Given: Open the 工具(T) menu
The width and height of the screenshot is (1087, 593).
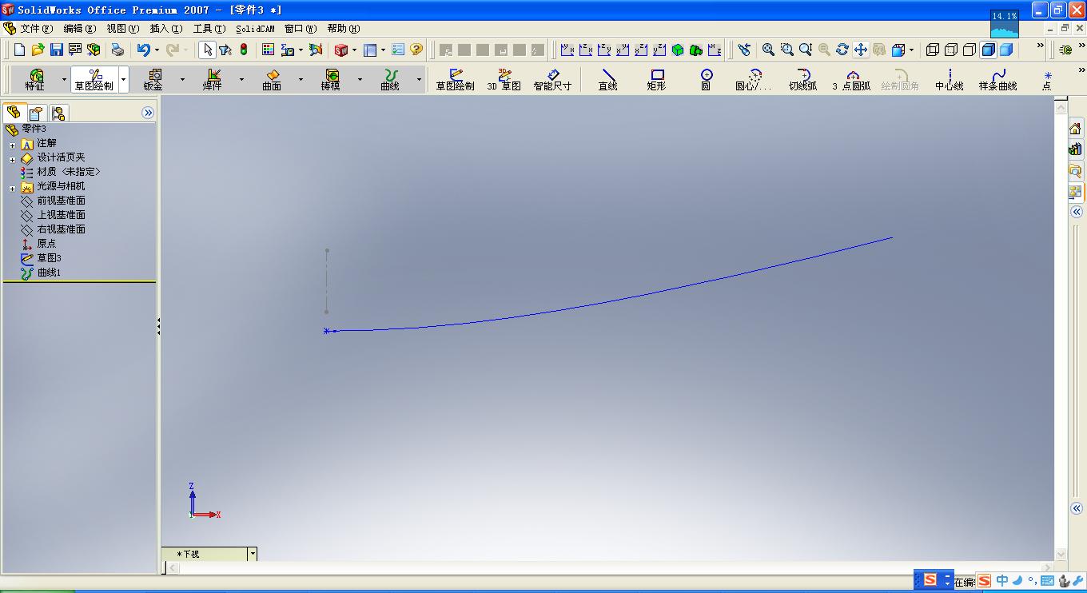Looking at the screenshot, I should point(209,29).
